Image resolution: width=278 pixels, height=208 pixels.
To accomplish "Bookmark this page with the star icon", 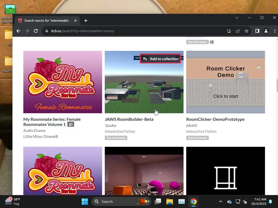I will 247,31.
